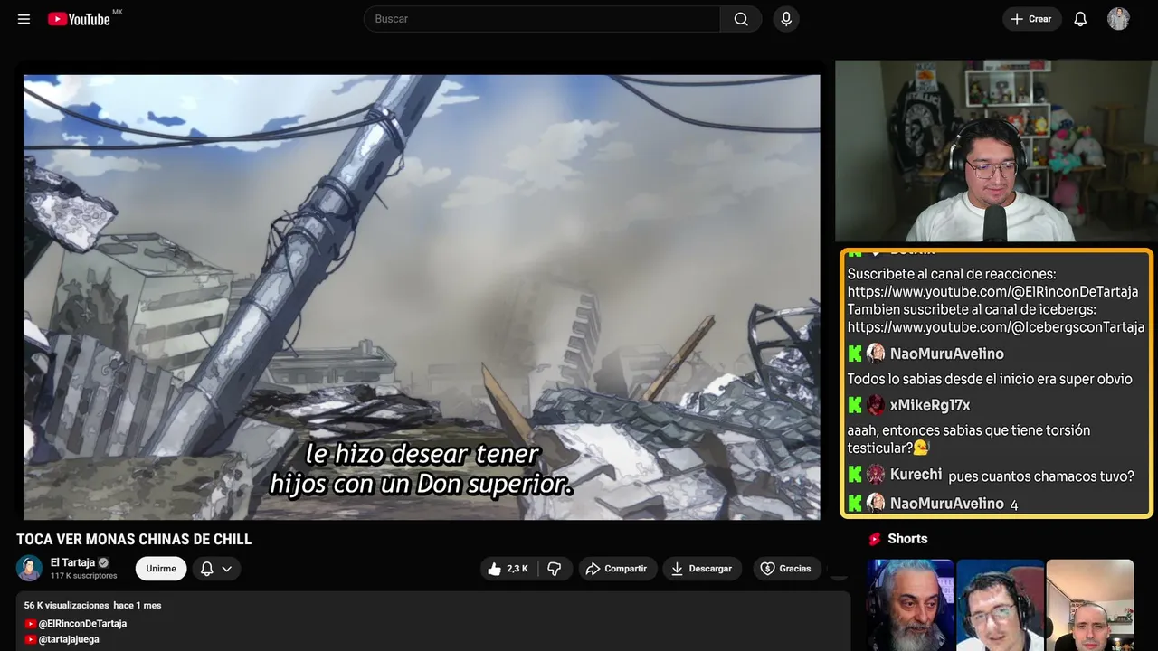Click xMikeRg17x username in chat
The height and width of the screenshot is (651, 1158).
[930, 405]
